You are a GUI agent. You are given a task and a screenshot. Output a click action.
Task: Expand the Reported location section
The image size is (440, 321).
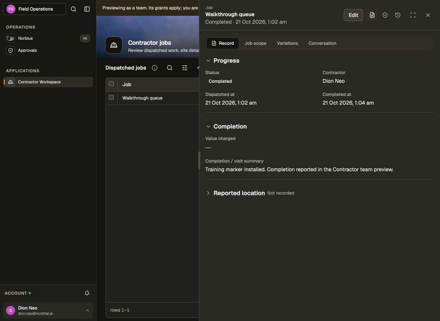[208, 193]
